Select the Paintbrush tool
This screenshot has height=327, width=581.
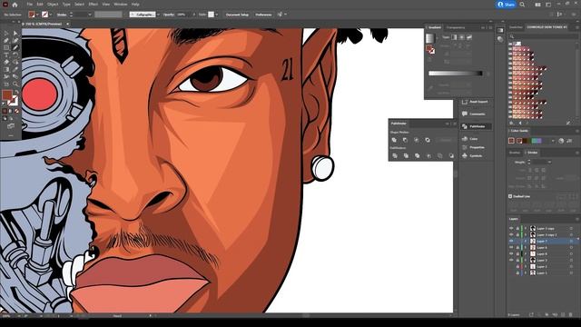15,47
